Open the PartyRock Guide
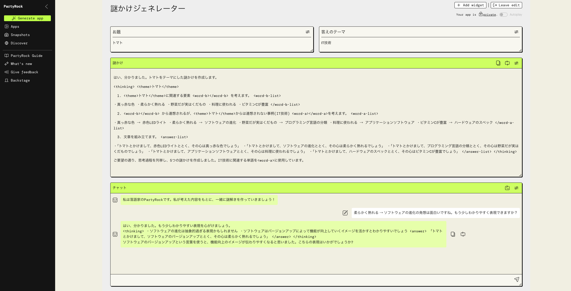The image size is (571, 291). pos(26,56)
